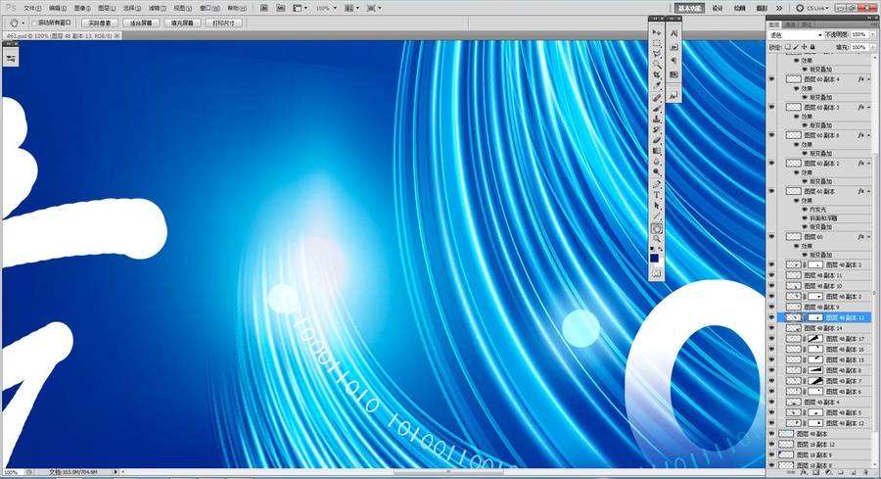Viewport: 881px width, 479px height.
Task: Open the 窗口 menu
Action: [x=209, y=9]
